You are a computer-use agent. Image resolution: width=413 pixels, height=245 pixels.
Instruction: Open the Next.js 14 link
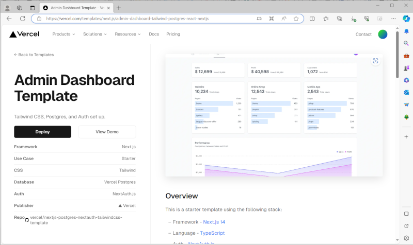(214, 222)
